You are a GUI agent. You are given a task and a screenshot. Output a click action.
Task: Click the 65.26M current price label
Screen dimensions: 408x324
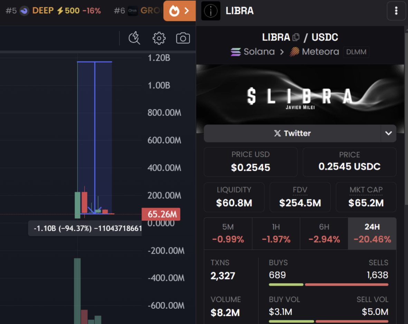(x=161, y=214)
